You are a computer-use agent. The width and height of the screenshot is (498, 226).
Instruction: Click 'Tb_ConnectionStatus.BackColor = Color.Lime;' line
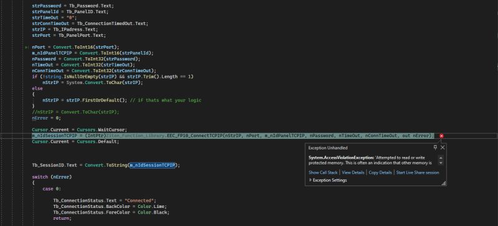(x=110, y=207)
